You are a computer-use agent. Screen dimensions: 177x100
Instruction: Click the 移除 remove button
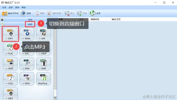click(39, 13)
